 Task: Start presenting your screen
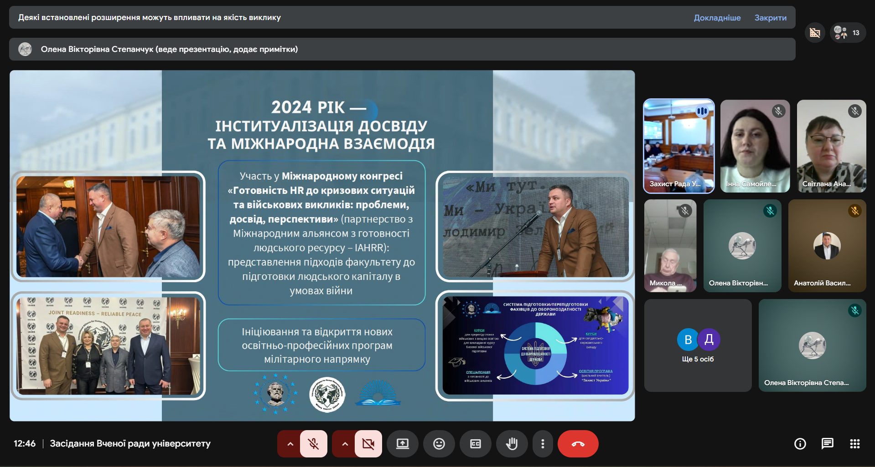(403, 444)
